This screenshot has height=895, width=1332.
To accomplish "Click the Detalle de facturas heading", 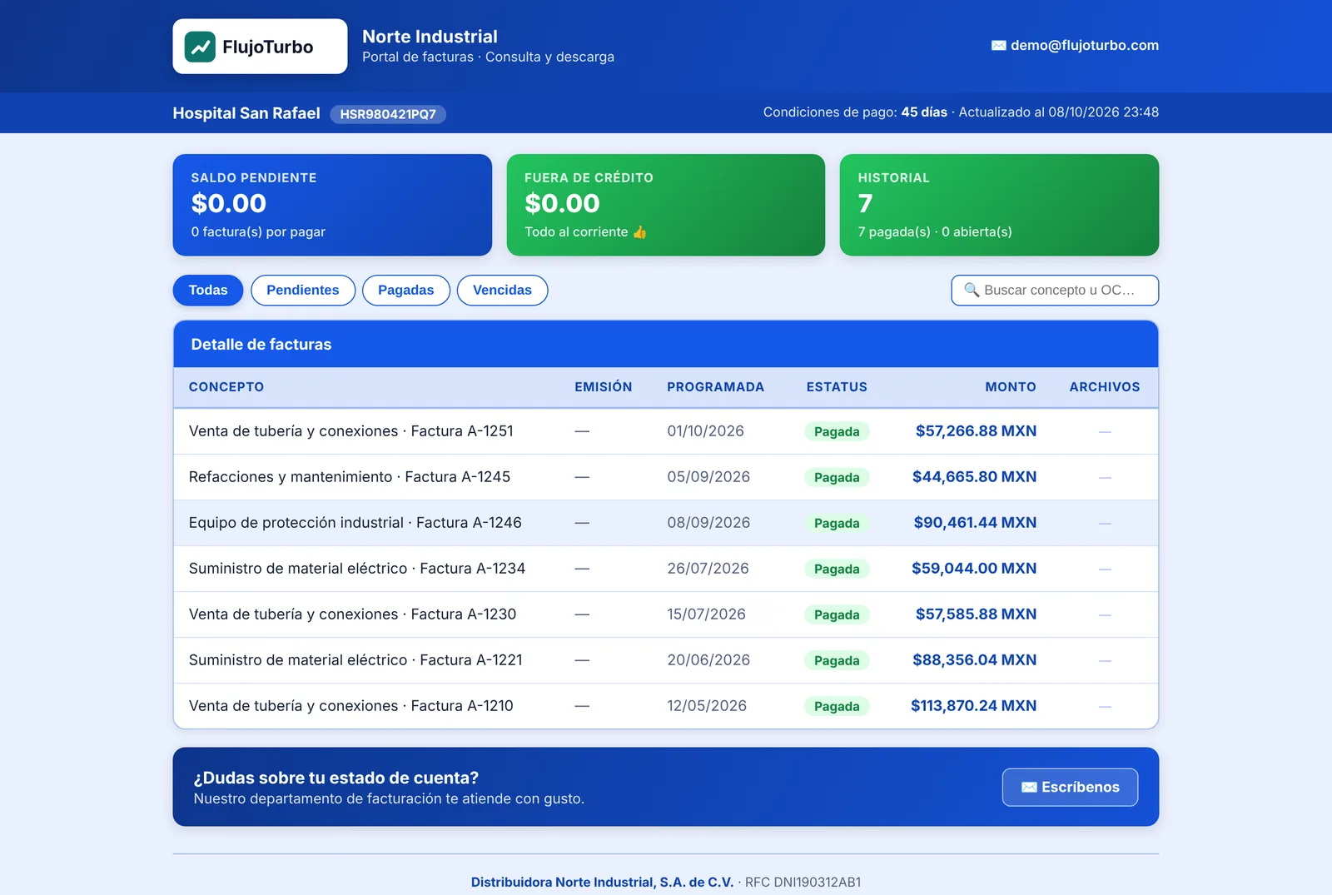I will click(261, 345).
